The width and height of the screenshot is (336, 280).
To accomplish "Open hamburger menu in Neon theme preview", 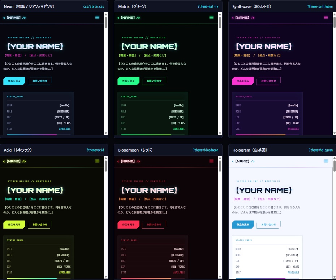I will 97,17.
